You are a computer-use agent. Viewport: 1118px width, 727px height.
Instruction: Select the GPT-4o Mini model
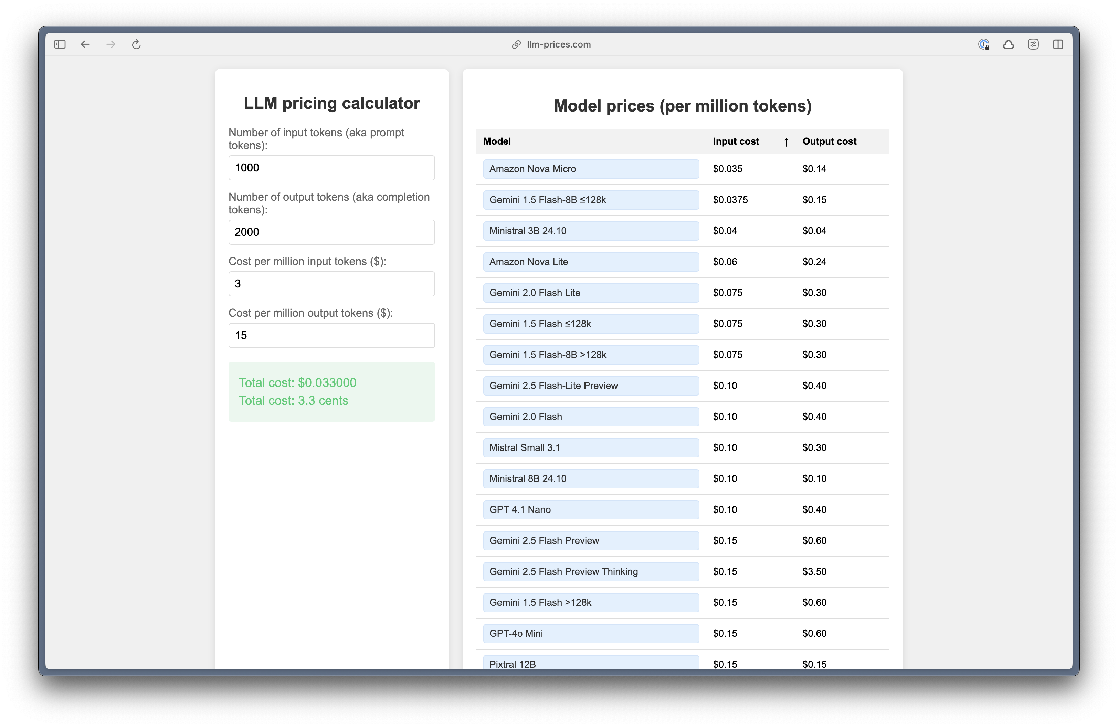click(591, 634)
